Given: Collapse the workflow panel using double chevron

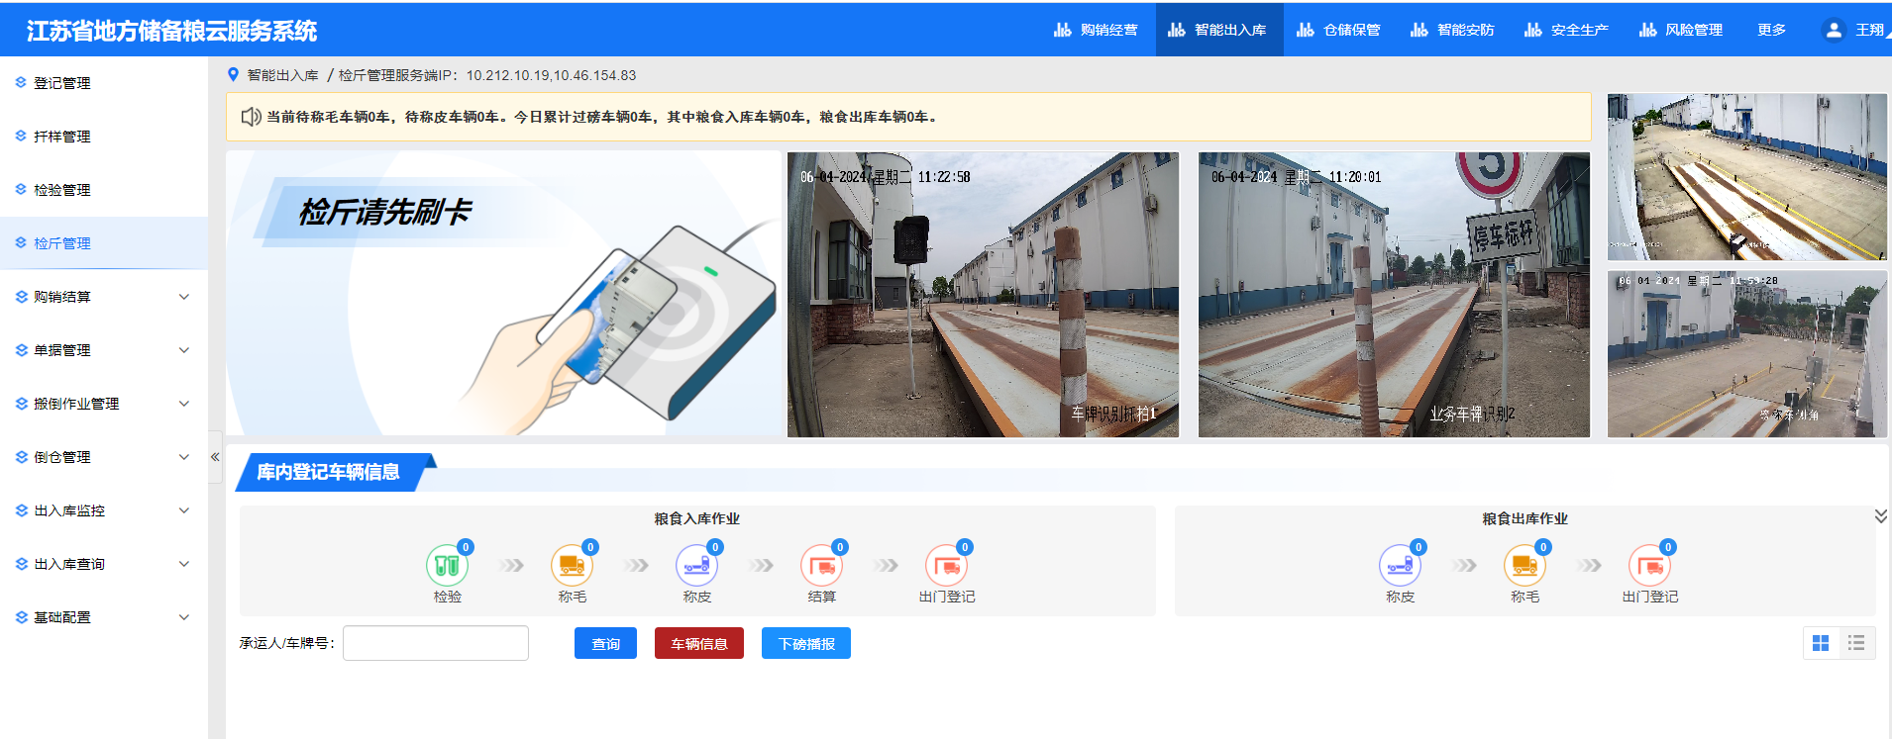Looking at the screenshot, I should coord(1880,516).
